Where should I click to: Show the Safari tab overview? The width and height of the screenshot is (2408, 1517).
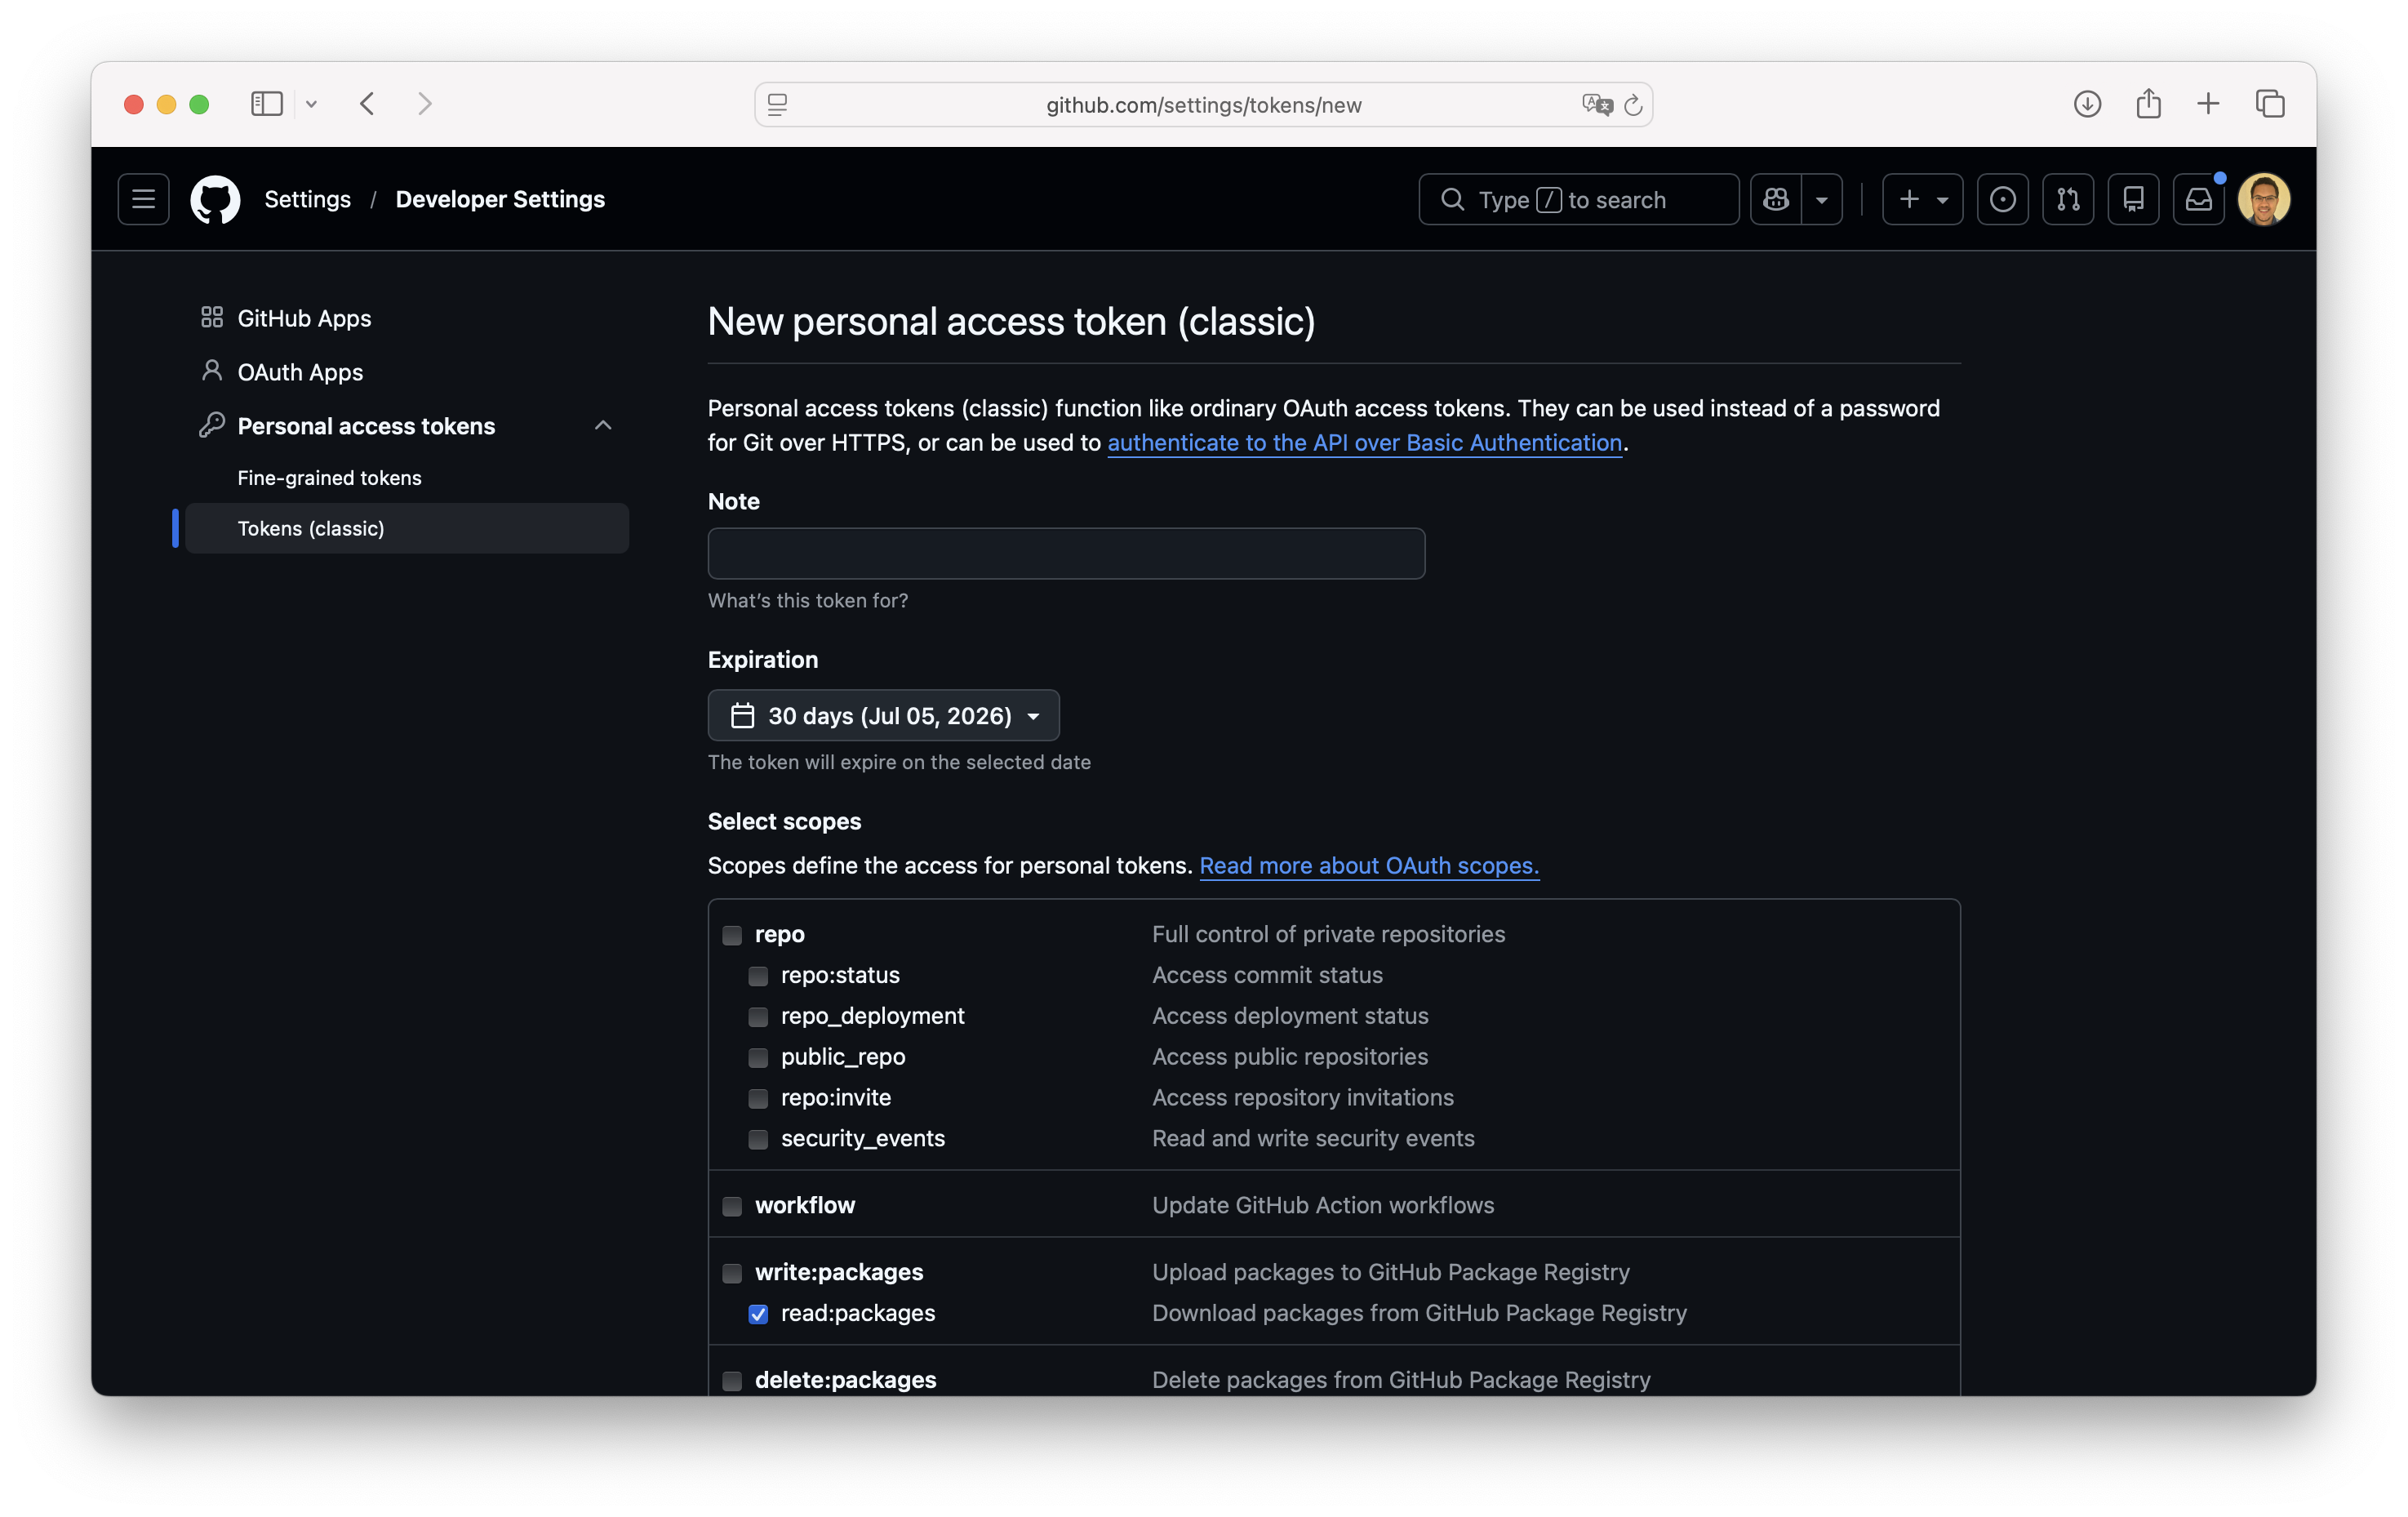[x=2270, y=104]
